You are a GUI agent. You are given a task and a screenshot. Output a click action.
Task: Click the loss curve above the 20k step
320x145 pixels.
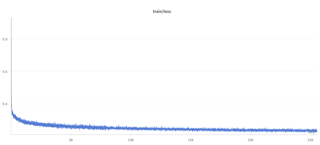251,130
